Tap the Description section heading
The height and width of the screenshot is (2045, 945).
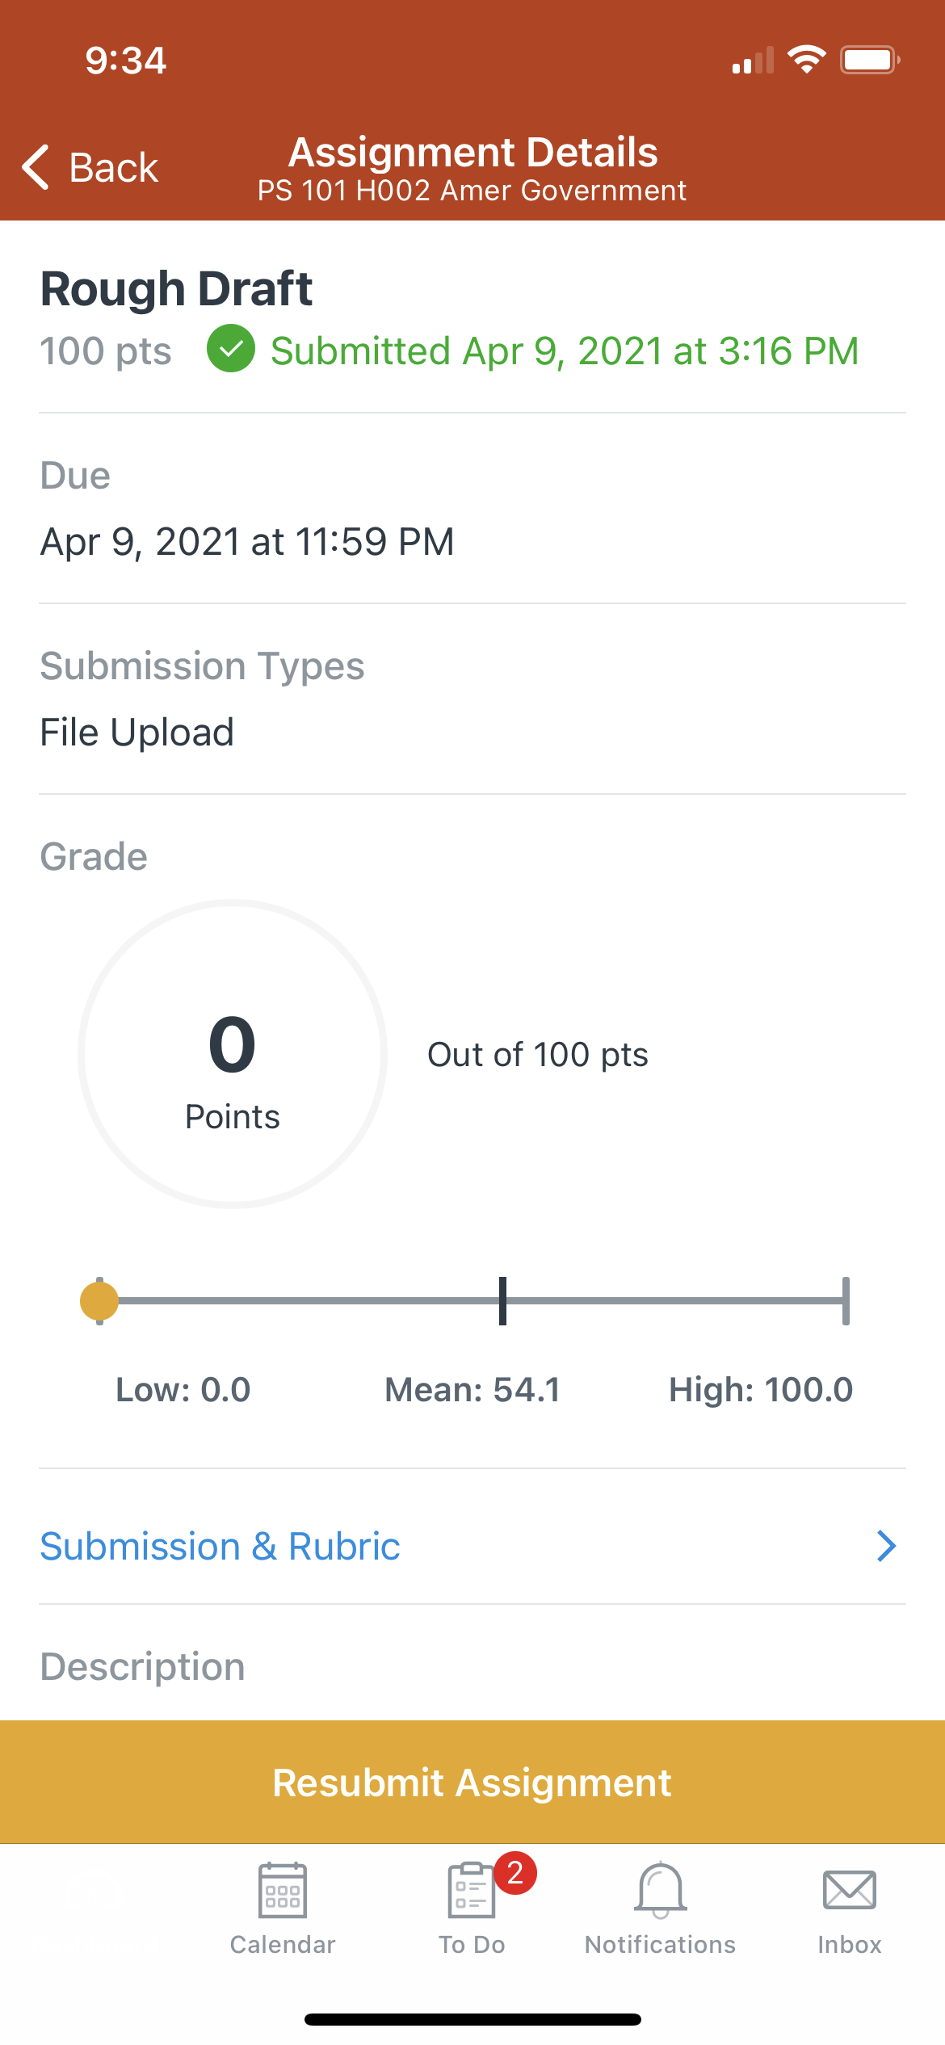[x=142, y=1666]
